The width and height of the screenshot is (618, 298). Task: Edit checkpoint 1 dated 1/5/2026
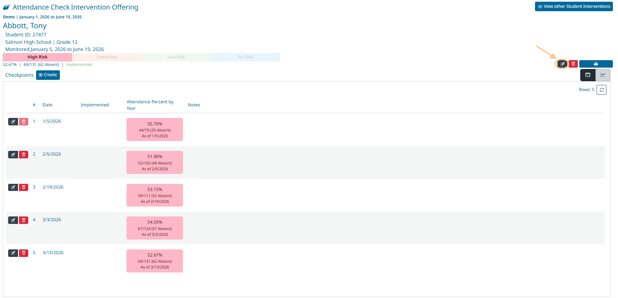[13, 122]
